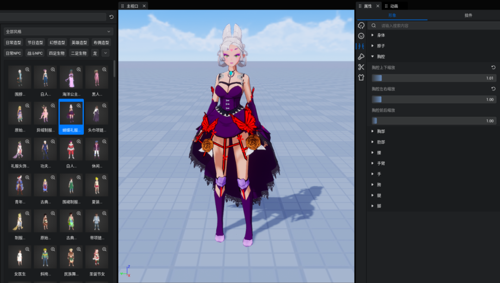Reset the 胸腔上下缩放 value
500x283 pixels.
coord(494,68)
